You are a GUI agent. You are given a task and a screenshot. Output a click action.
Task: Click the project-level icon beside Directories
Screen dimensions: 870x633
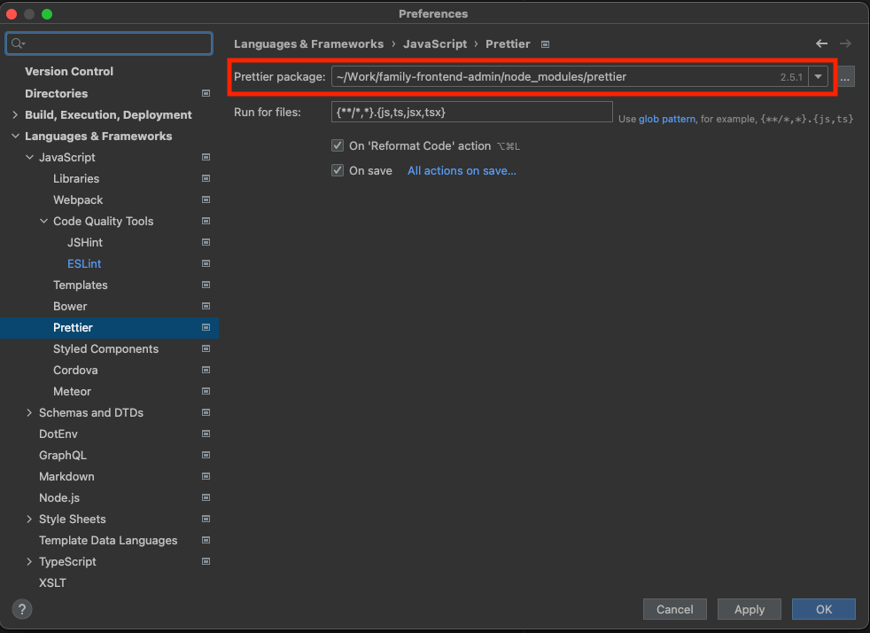tap(206, 93)
